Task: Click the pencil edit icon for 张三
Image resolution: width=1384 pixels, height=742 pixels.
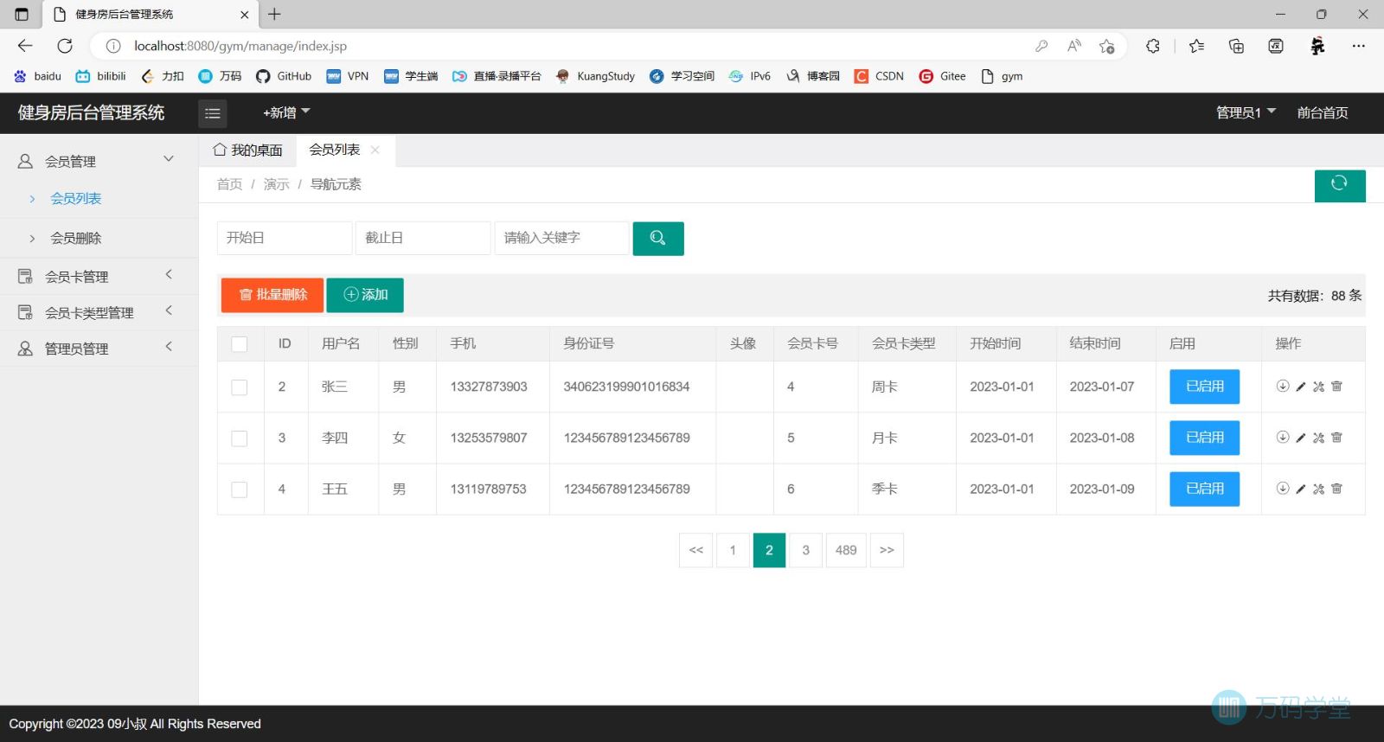Action: point(1301,387)
